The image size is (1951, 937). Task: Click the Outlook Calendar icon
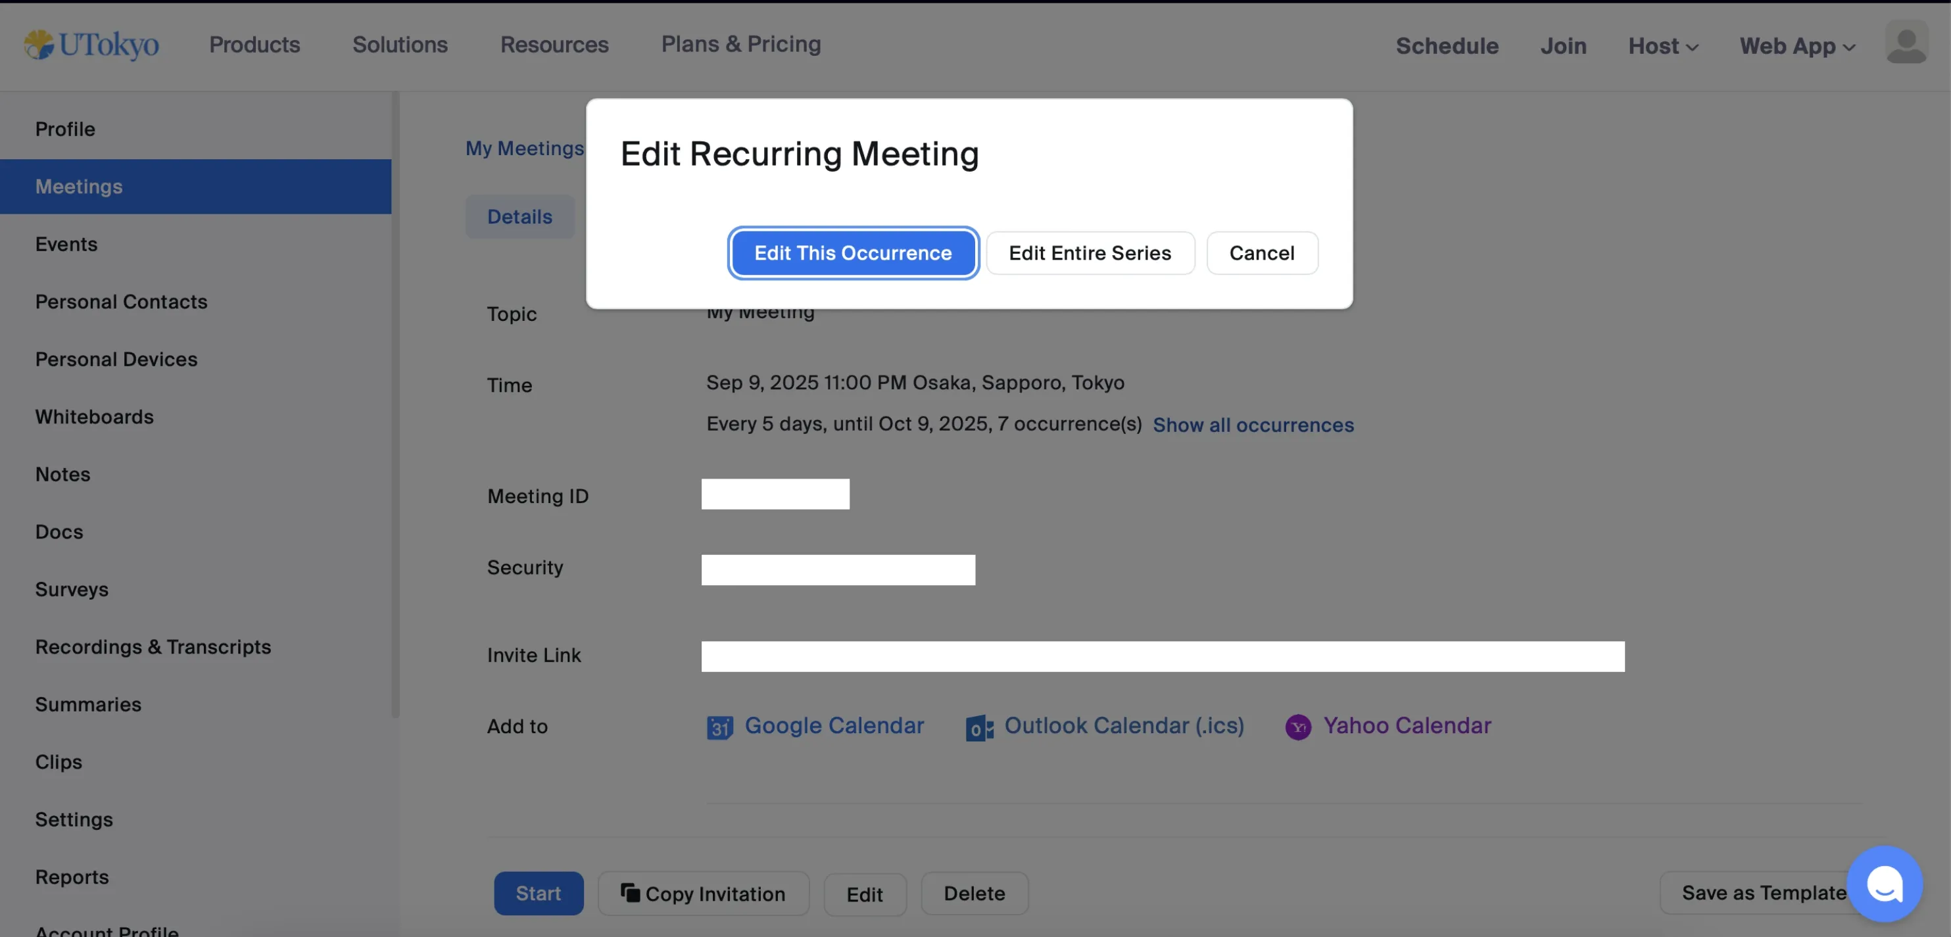coord(978,728)
